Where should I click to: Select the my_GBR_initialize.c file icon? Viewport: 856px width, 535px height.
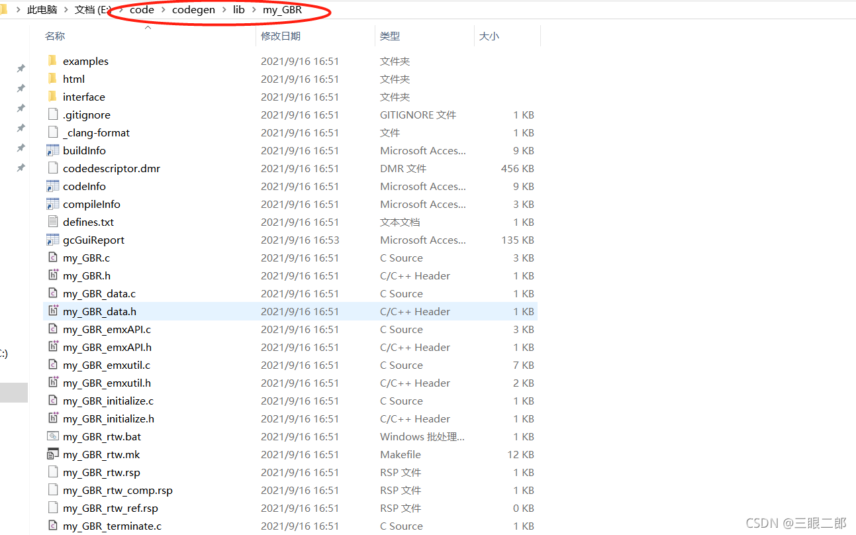click(53, 401)
